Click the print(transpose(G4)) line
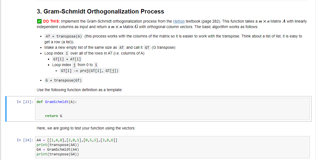The image size is (316, 160). [58, 154]
